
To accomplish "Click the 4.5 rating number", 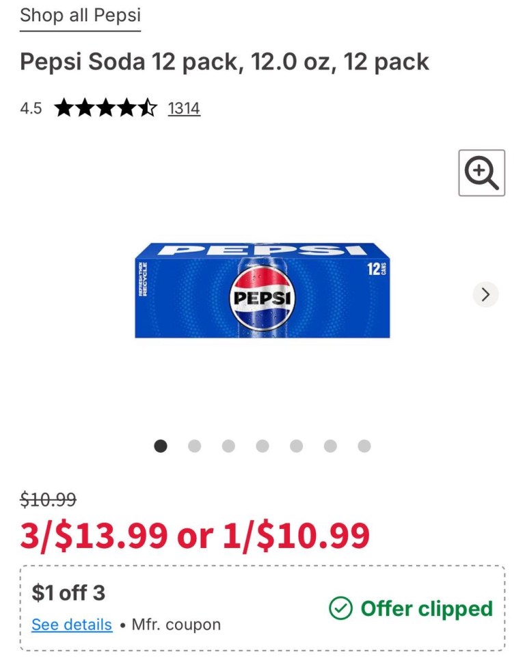I will [31, 108].
